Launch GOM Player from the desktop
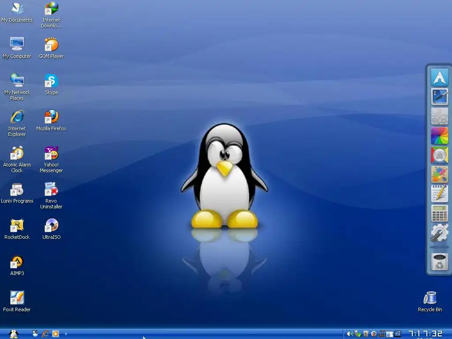 [x=51, y=48]
